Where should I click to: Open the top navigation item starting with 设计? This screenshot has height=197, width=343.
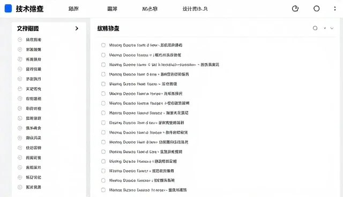tap(195, 9)
